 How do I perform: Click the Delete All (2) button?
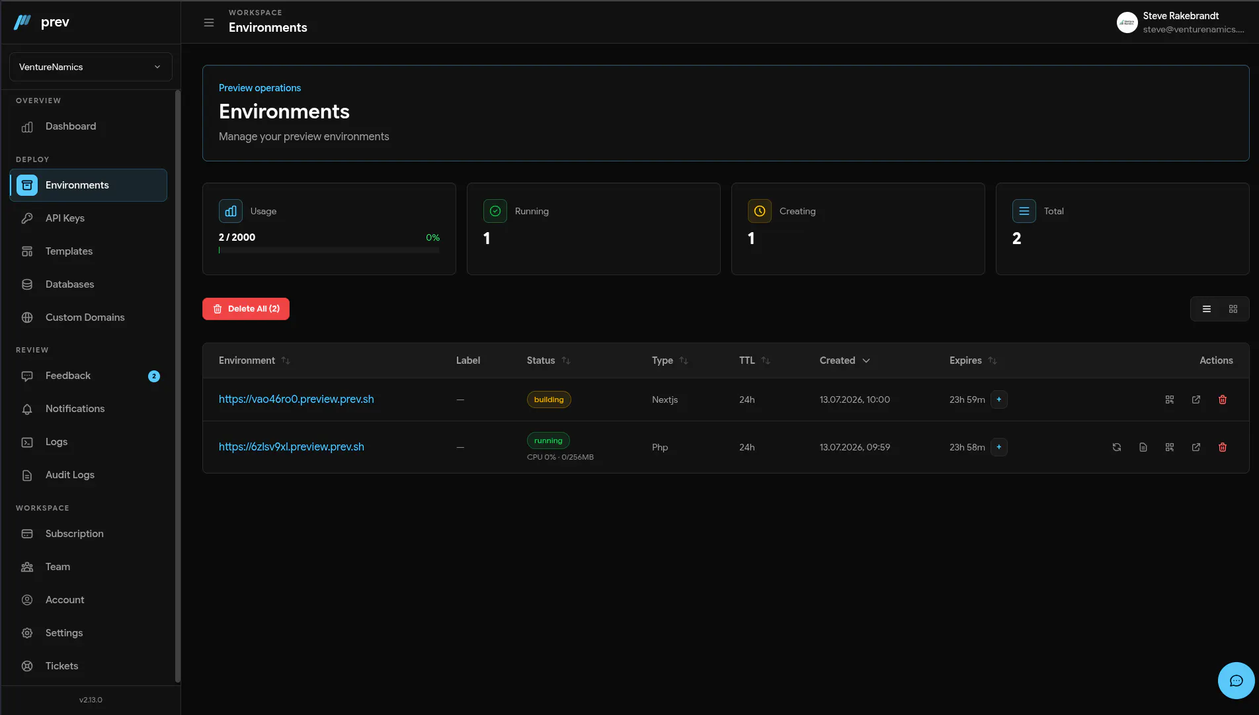[246, 309]
